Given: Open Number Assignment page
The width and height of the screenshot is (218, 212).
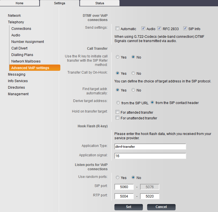Looking at the screenshot, I should coord(28,42).
